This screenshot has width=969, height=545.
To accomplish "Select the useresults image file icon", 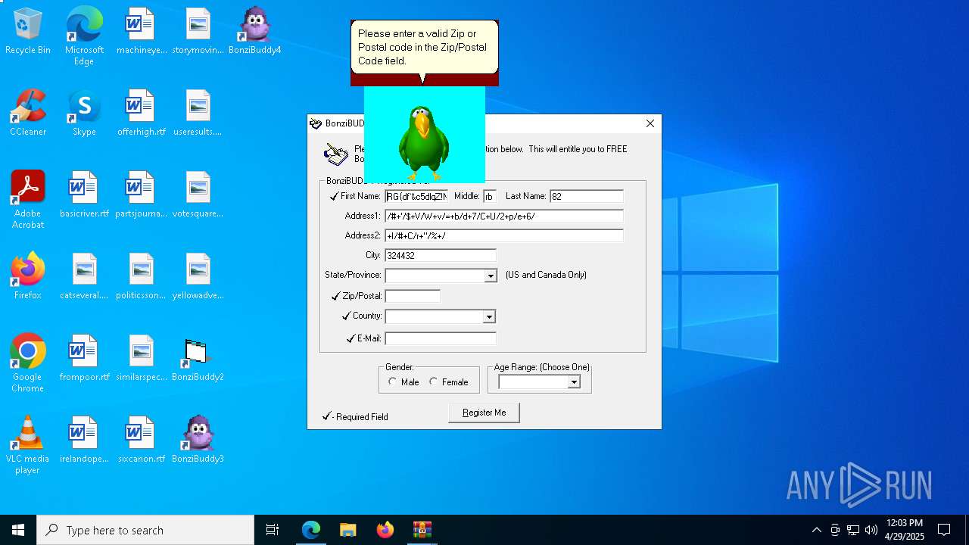I will tap(198, 113).
